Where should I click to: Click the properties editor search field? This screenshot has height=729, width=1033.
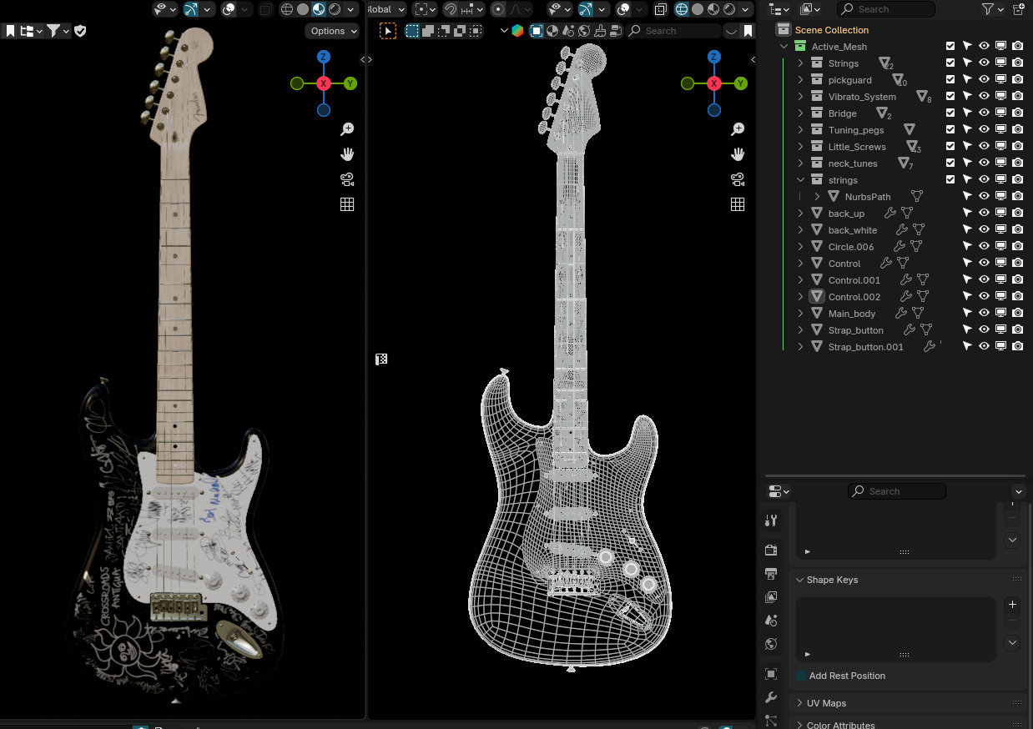point(897,491)
